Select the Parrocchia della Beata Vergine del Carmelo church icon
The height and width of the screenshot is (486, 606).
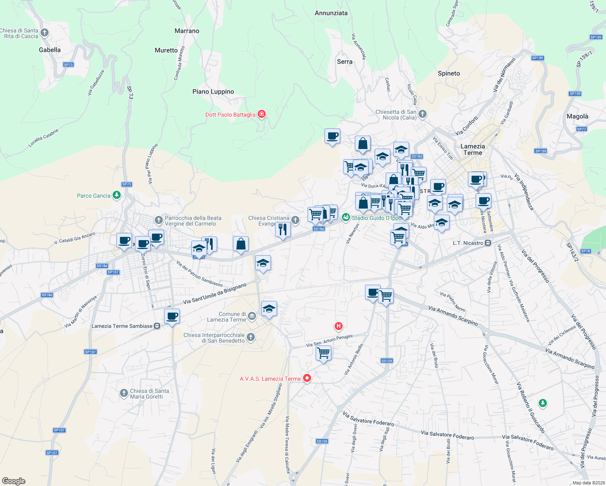[x=159, y=220]
